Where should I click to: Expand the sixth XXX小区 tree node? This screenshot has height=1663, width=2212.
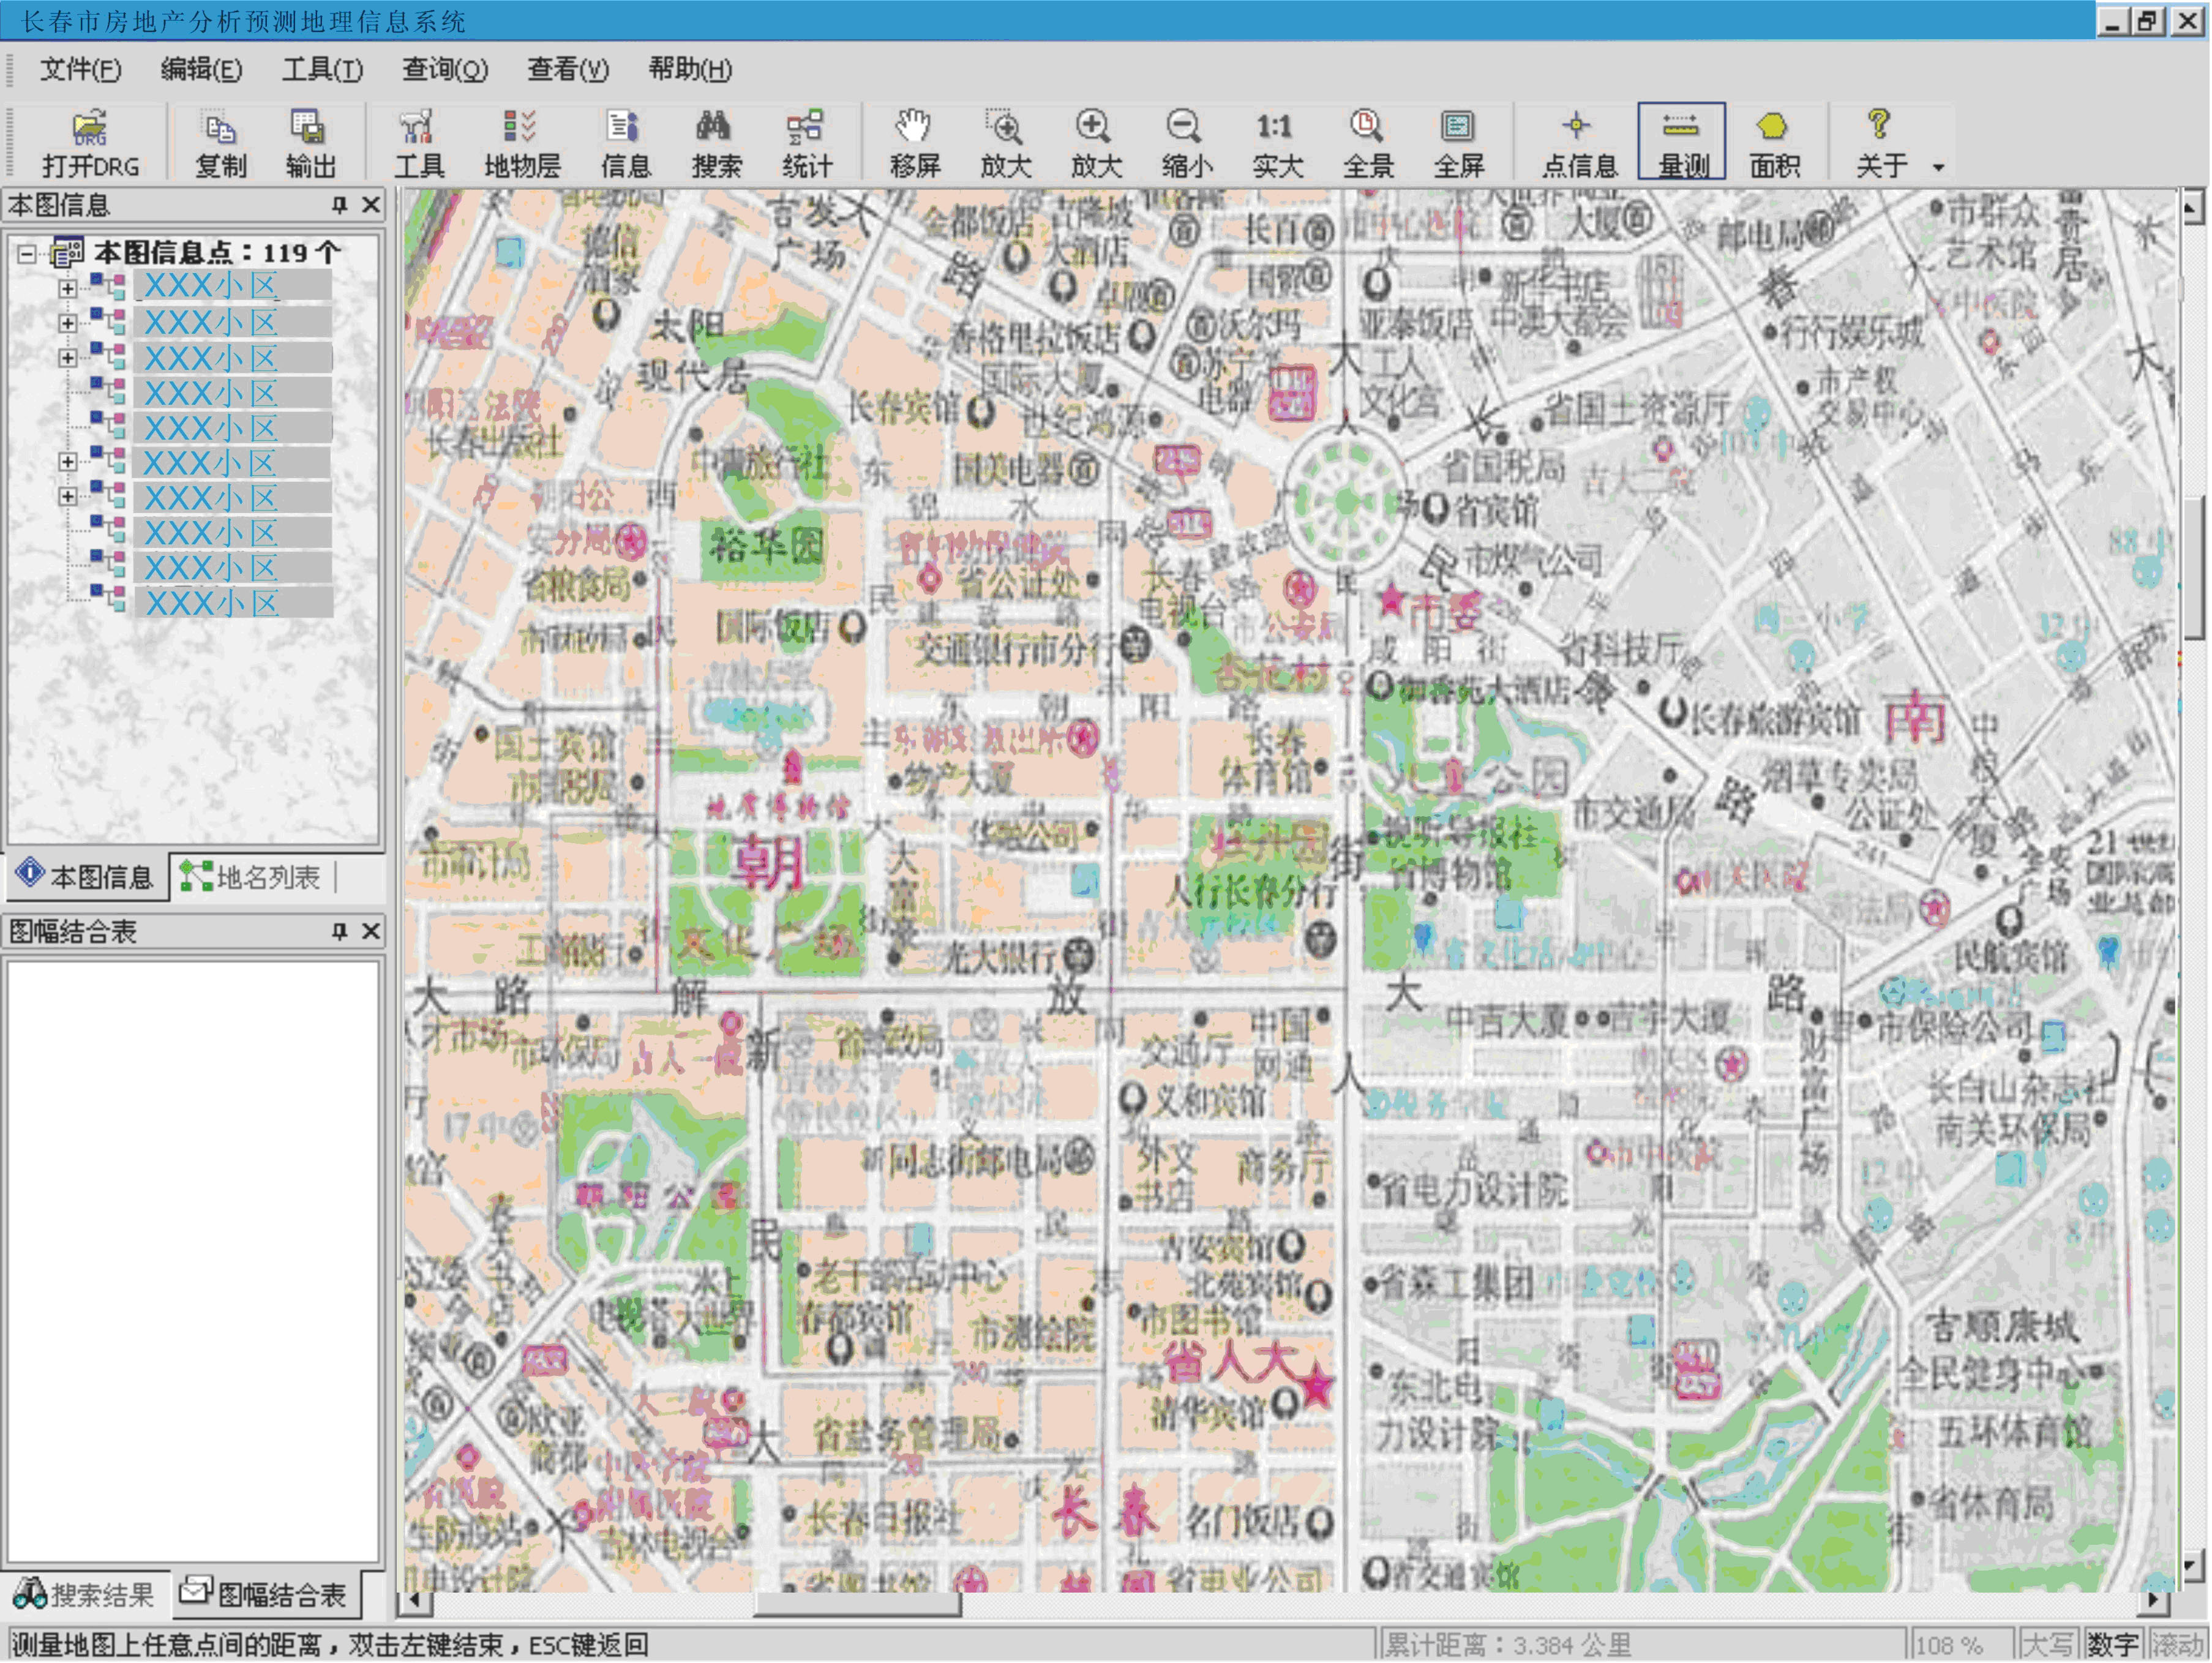(x=67, y=462)
